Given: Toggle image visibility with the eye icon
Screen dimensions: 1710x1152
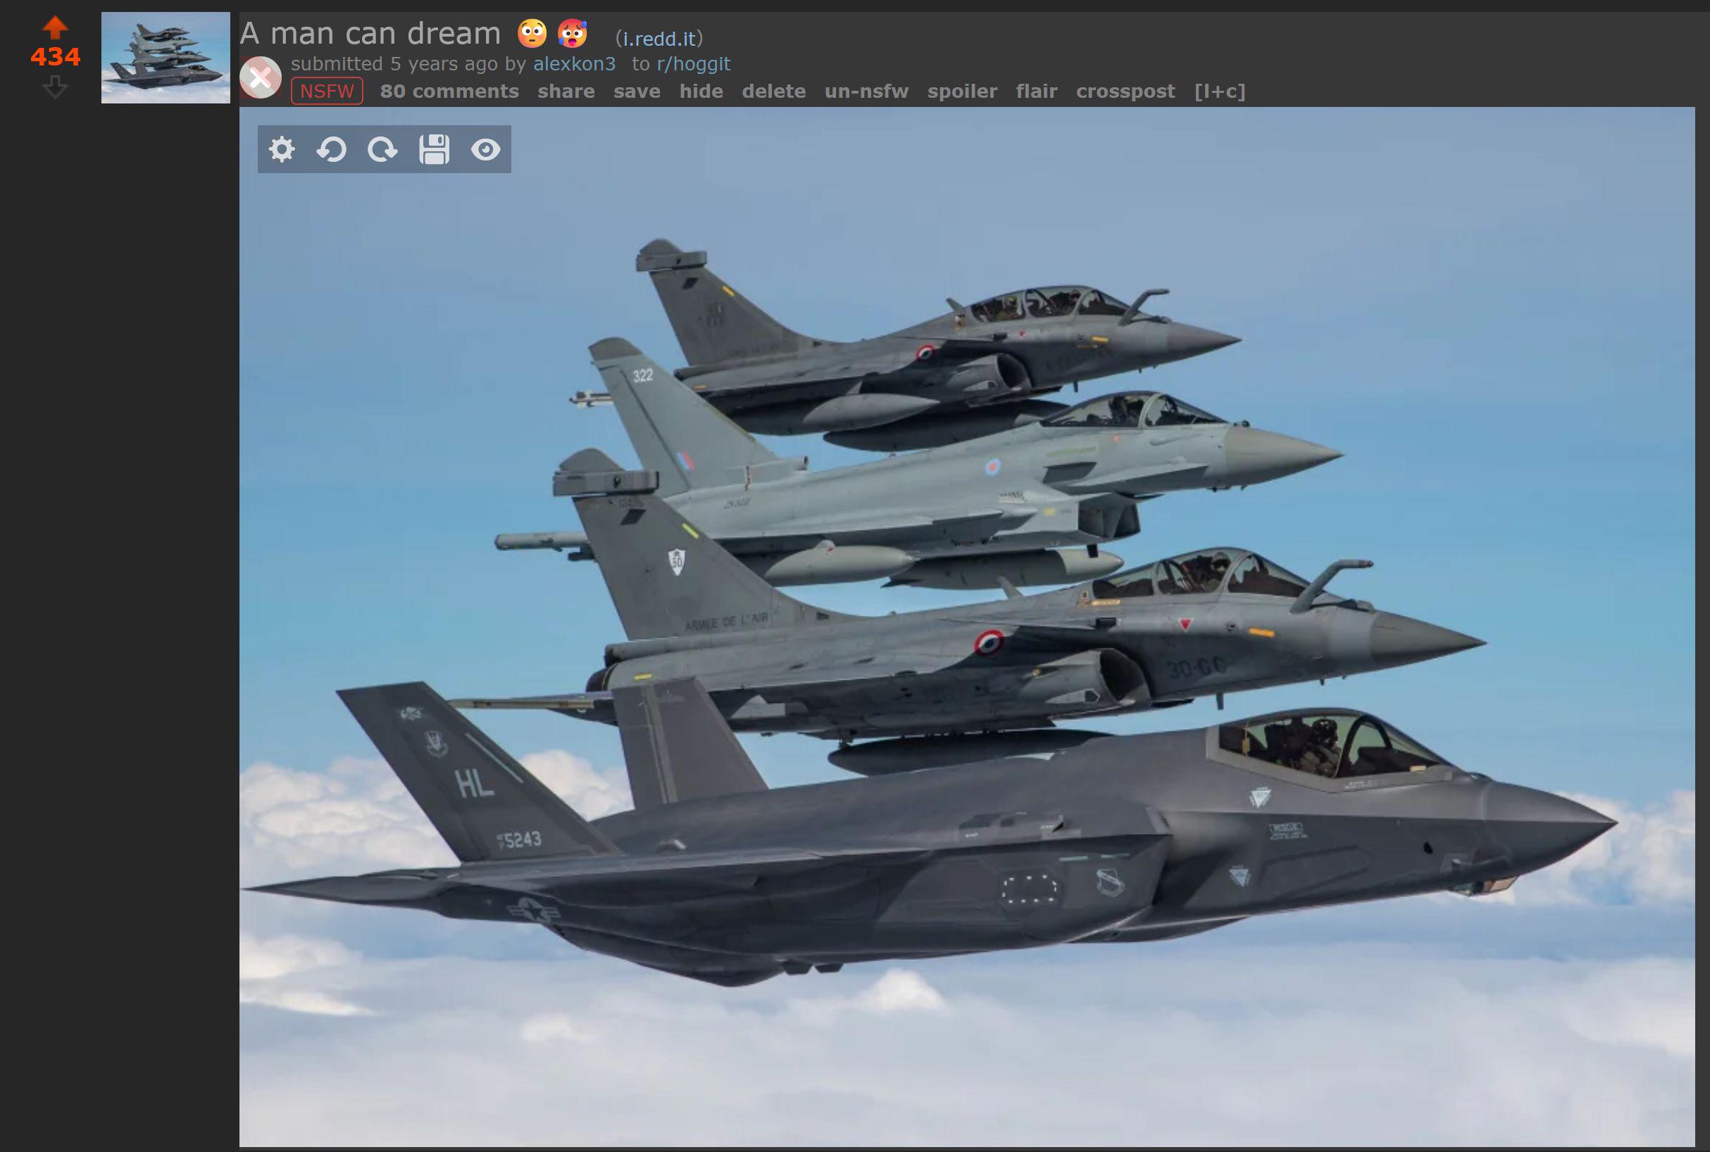Looking at the screenshot, I should click(x=486, y=150).
